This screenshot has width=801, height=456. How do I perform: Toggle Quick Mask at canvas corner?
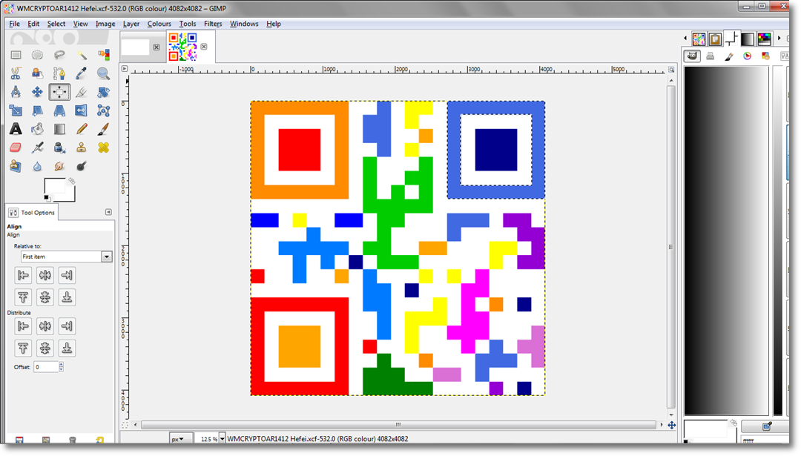pyautogui.click(x=125, y=425)
